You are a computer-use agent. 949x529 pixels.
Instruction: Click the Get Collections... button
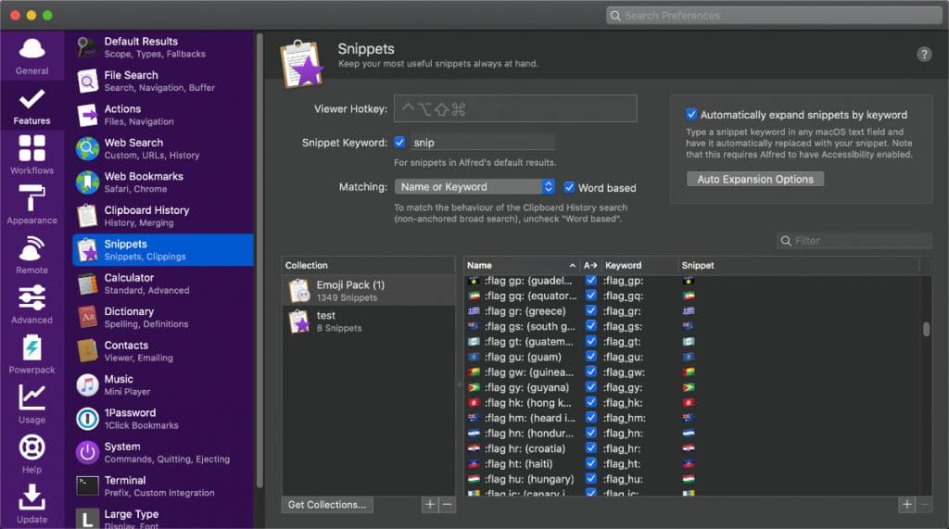tap(327, 504)
